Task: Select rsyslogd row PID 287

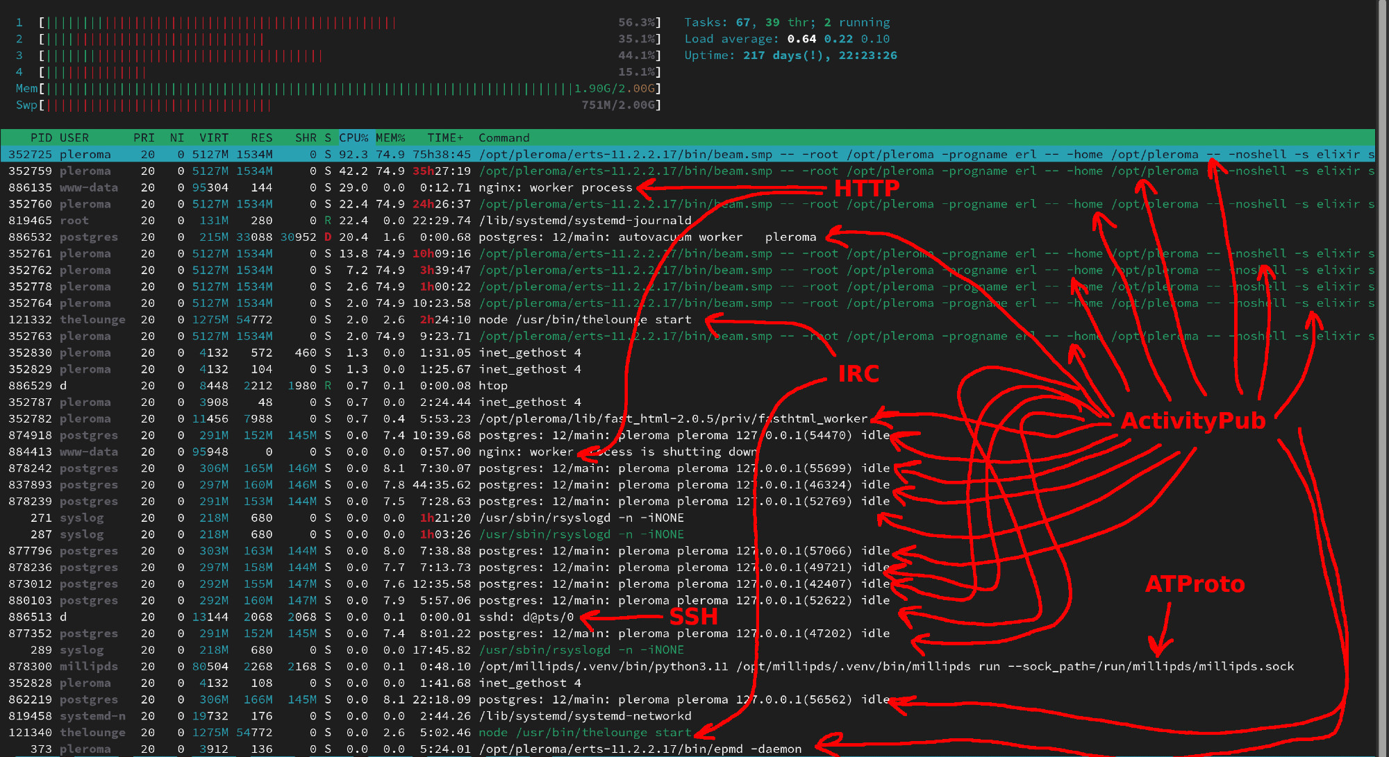Action: [x=688, y=534]
